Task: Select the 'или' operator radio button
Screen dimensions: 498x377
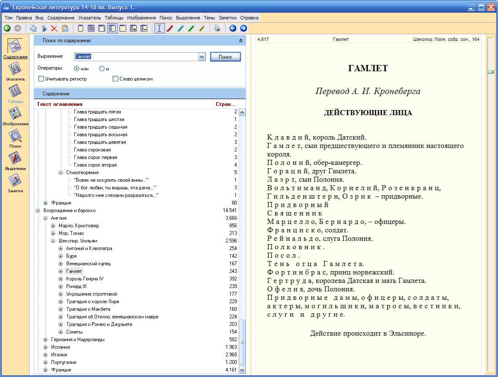Action: point(76,69)
